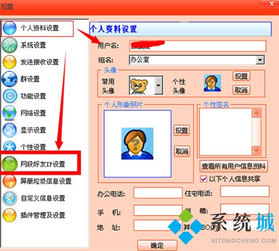
Task: Click the 确定 button
Action: click(x=157, y=245)
